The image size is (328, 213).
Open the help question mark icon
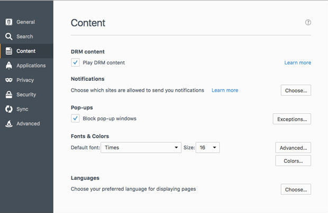(x=308, y=23)
